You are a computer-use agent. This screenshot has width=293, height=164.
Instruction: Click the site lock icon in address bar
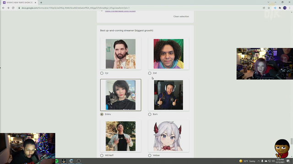(x=19, y=8)
